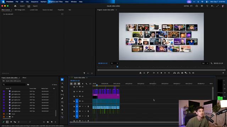Open timeline wrench settings
Image resolution: width=227 pixels, height=127 pixels.
point(87,84)
